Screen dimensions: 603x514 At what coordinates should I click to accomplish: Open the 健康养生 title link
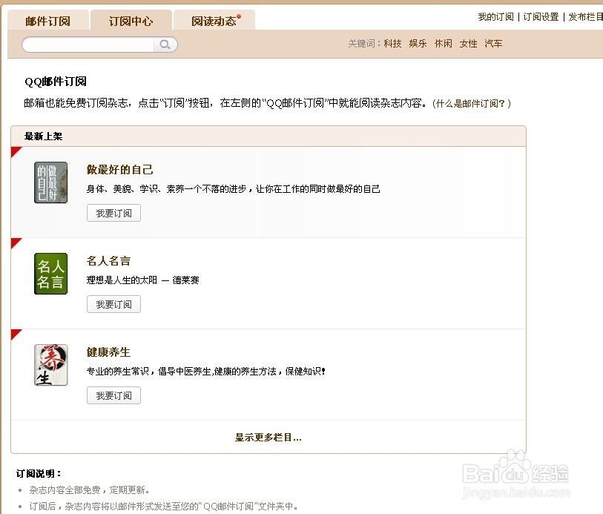(109, 352)
